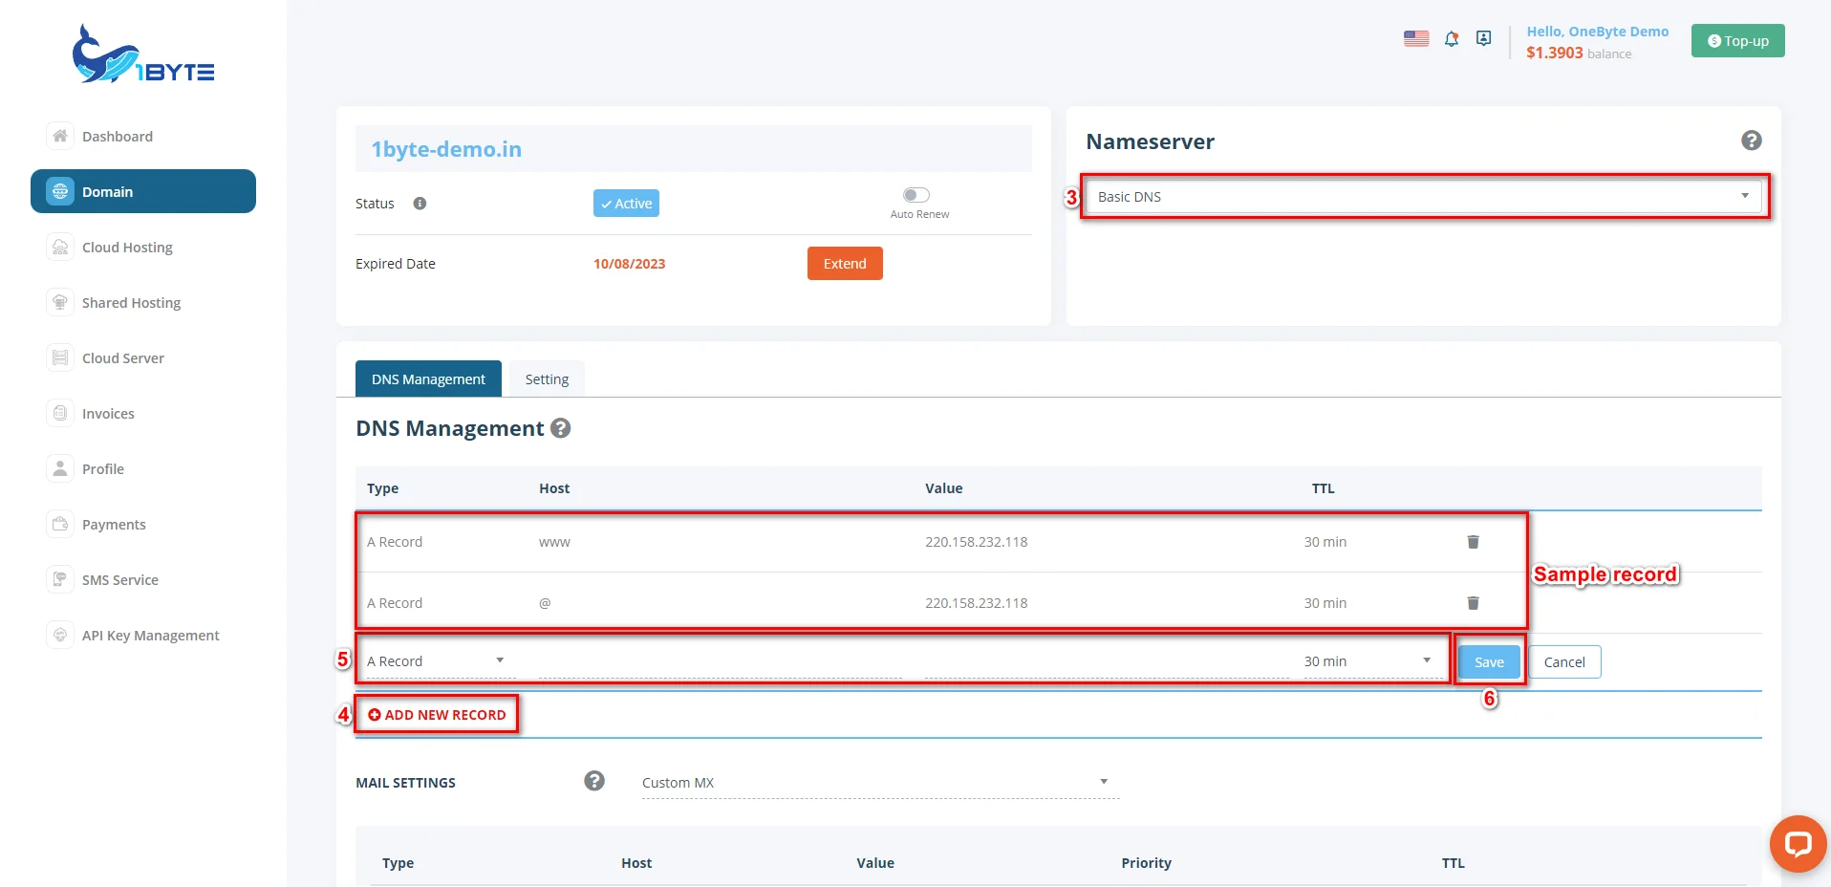
Task: Select the DNS Management tab
Action: coord(427,379)
